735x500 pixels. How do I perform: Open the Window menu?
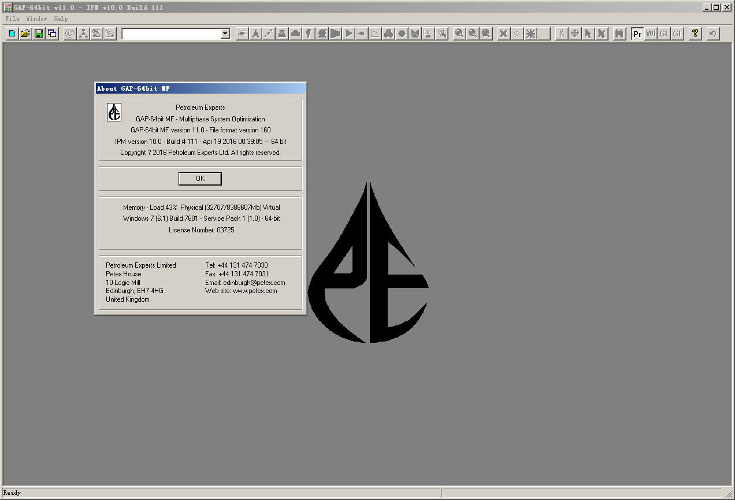point(36,18)
